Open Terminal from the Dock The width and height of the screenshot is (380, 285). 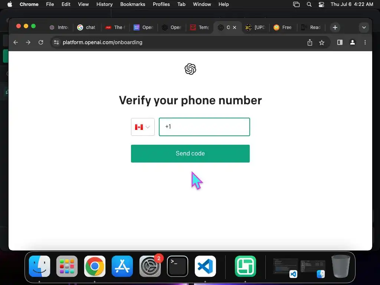178,266
